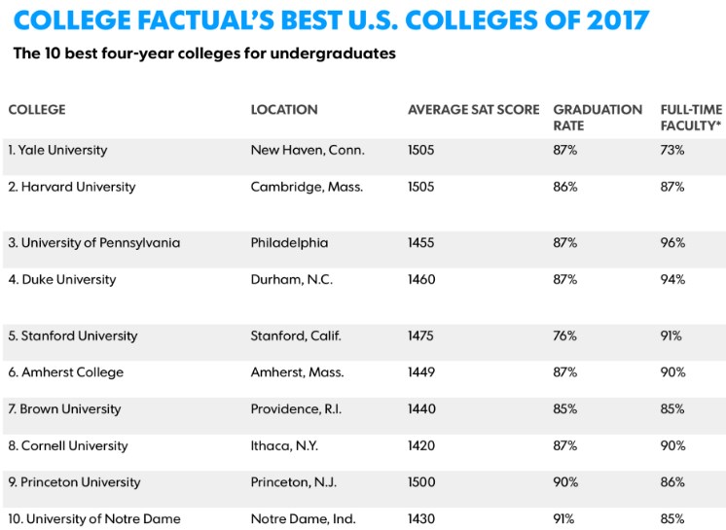Select Brown University in the table
This screenshot has height=530, width=726.
[66, 409]
